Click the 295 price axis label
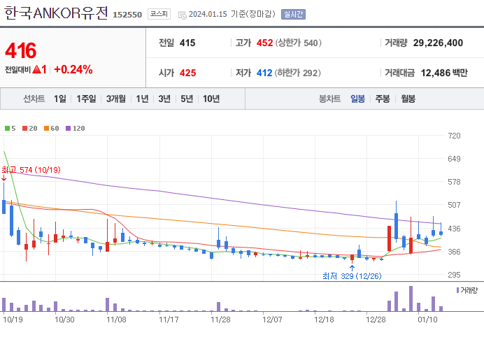The image size is (484, 337). pyautogui.click(x=454, y=275)
